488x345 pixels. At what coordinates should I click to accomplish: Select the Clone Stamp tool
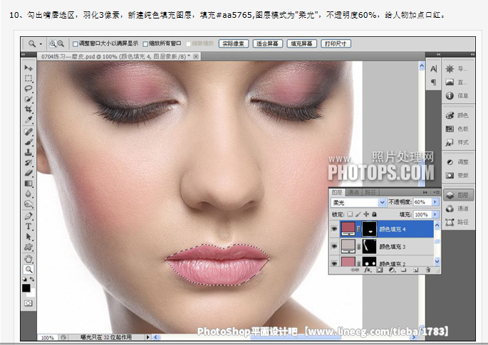(x=28, y=153)
